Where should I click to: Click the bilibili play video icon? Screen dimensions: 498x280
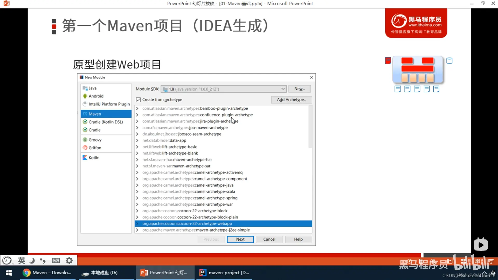coord(481,245)
